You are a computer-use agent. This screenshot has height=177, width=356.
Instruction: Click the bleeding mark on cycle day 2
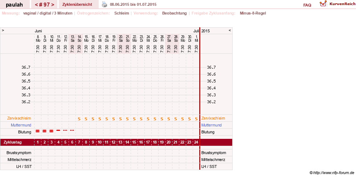tap(45, 131)
